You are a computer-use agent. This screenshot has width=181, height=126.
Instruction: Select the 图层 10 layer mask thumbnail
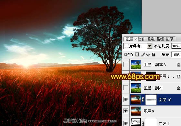[151, 99]
